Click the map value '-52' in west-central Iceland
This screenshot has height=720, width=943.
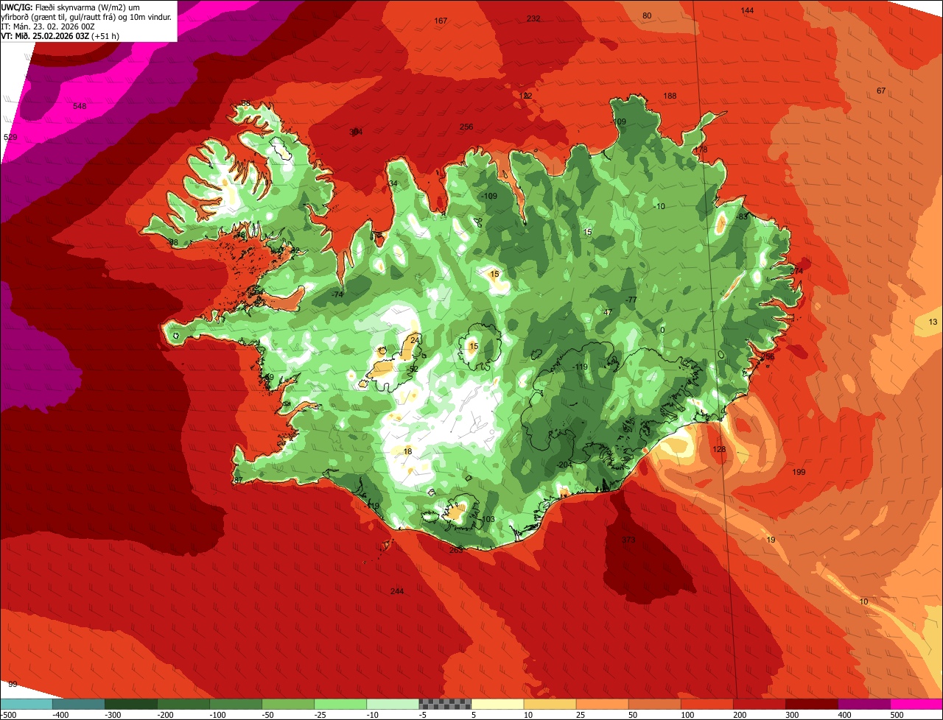click(x=412, y=369)
